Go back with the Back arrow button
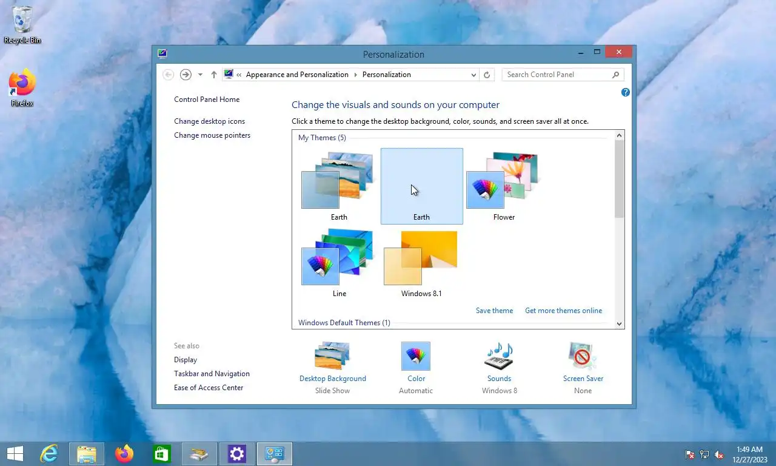This screenshot has width=776, height=466. tap(169, 75)
